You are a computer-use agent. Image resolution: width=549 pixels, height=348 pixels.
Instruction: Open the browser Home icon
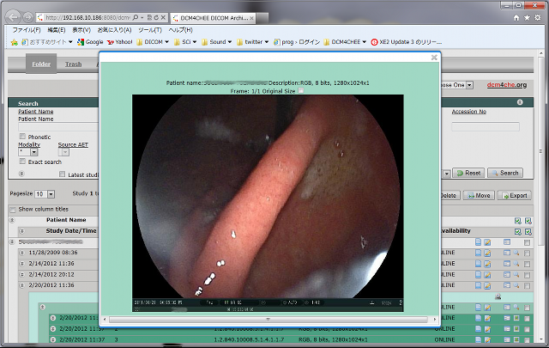[516, 17]
